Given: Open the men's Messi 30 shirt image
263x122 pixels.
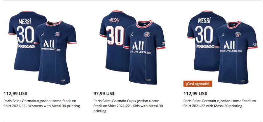Looking at the screenshot, I should (223, 47).
